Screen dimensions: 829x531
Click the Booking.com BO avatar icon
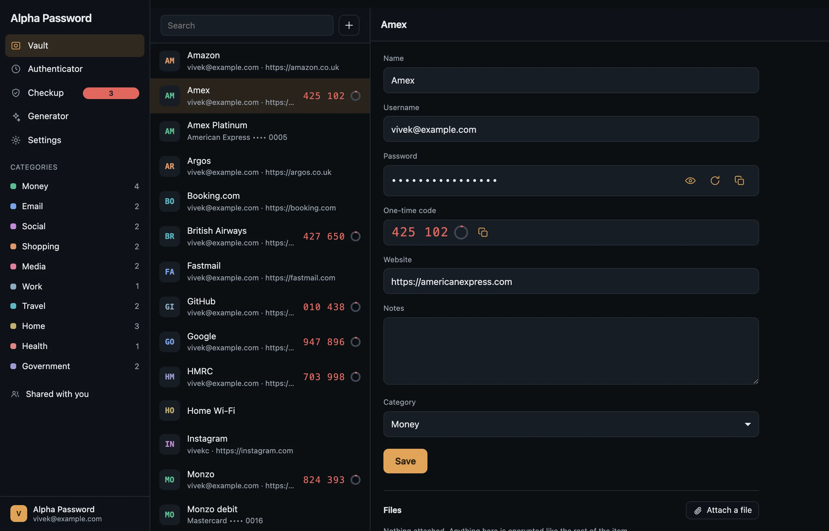click(170, 201)
